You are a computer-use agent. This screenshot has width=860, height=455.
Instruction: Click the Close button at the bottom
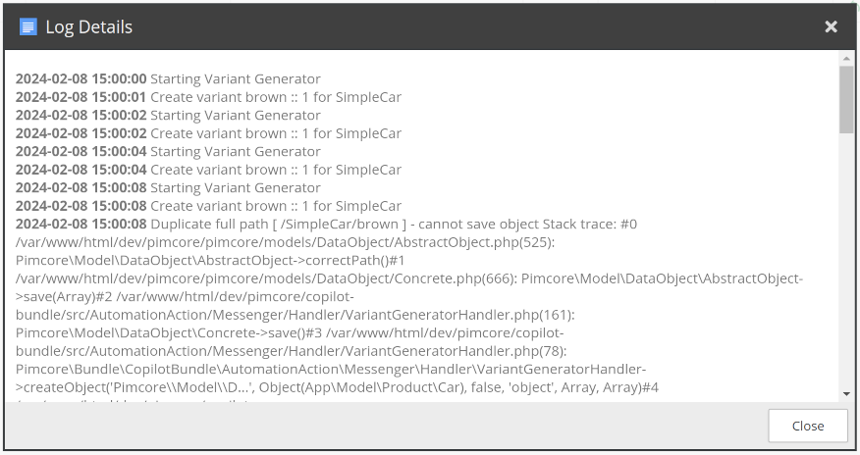coord(808,426)
